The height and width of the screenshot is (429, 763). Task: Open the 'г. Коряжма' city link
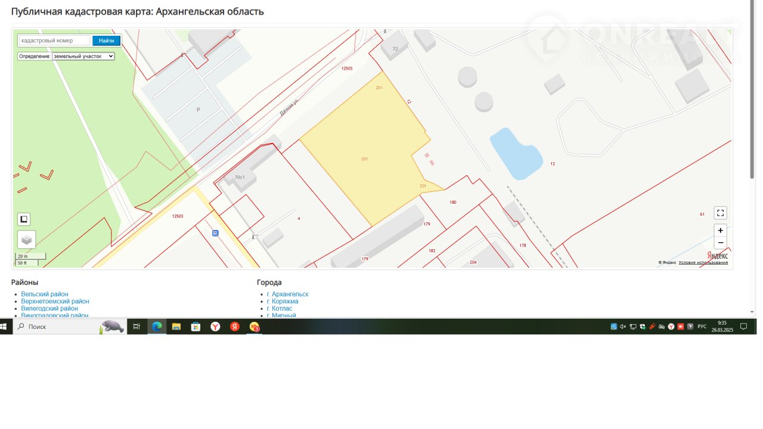[283, 301]
